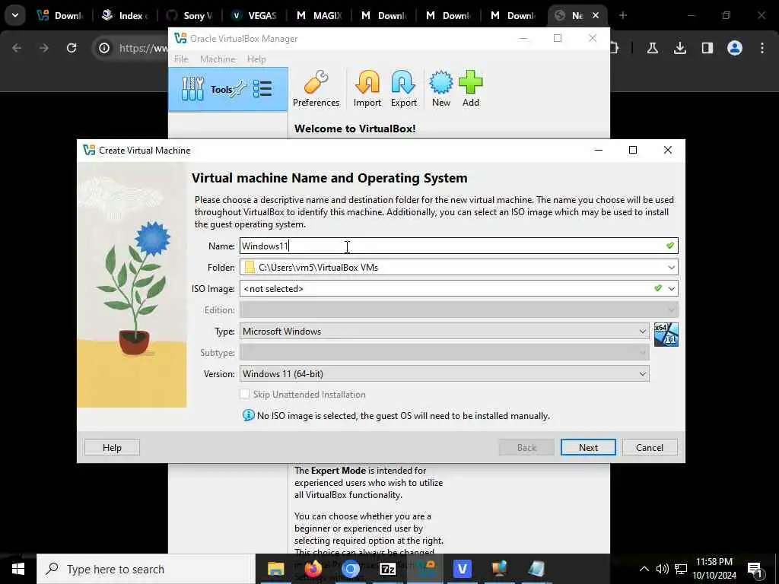Click the New virtual machine icon
Viewport: 779px width, 584px height.
(x=440, y=89)
